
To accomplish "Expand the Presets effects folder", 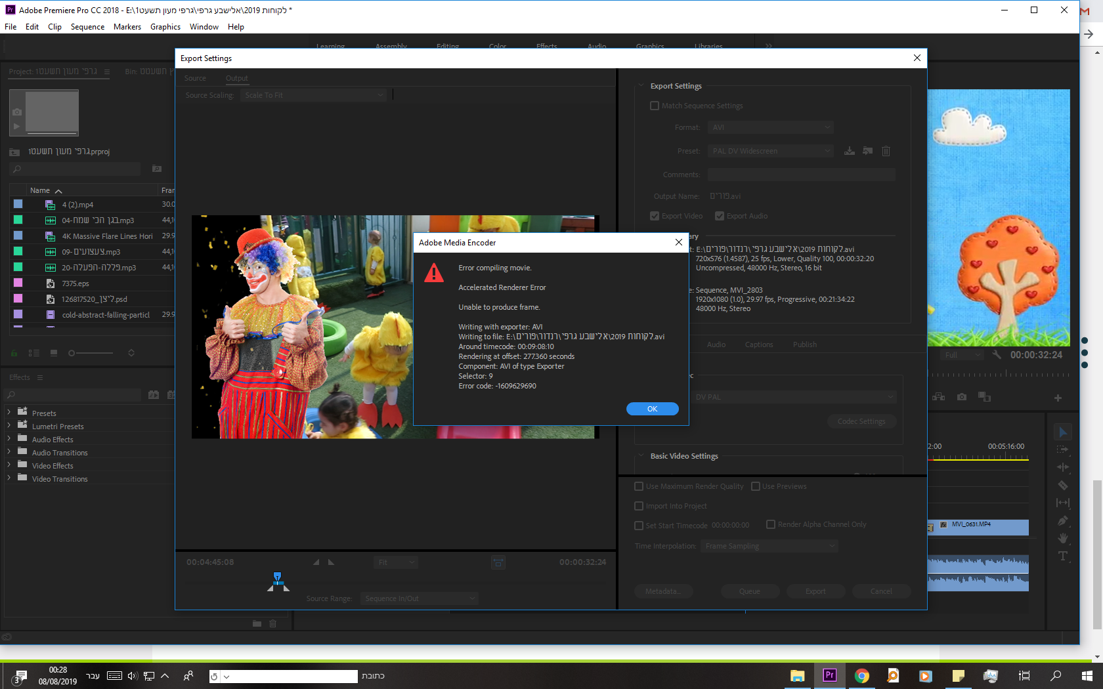I will pyautogui.click(x=9, y=413).
